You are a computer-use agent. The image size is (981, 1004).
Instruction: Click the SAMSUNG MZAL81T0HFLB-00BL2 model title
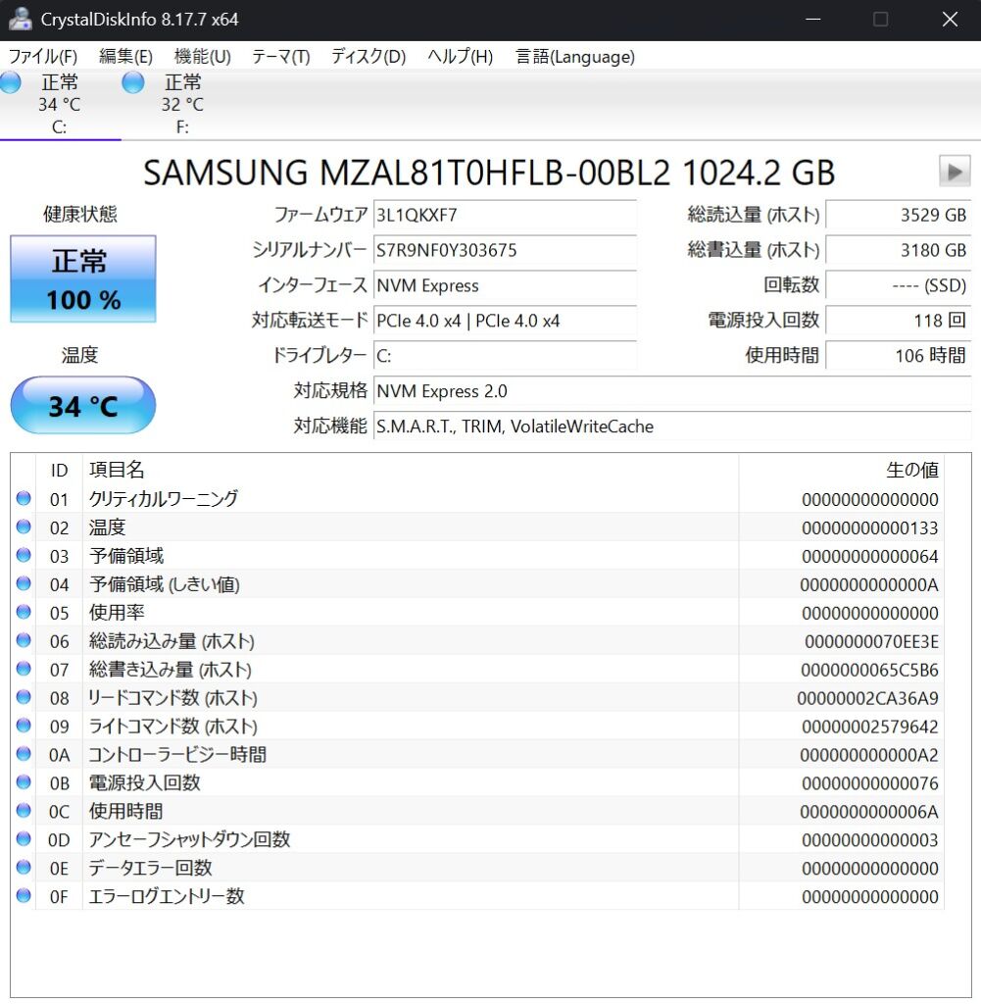489,172
